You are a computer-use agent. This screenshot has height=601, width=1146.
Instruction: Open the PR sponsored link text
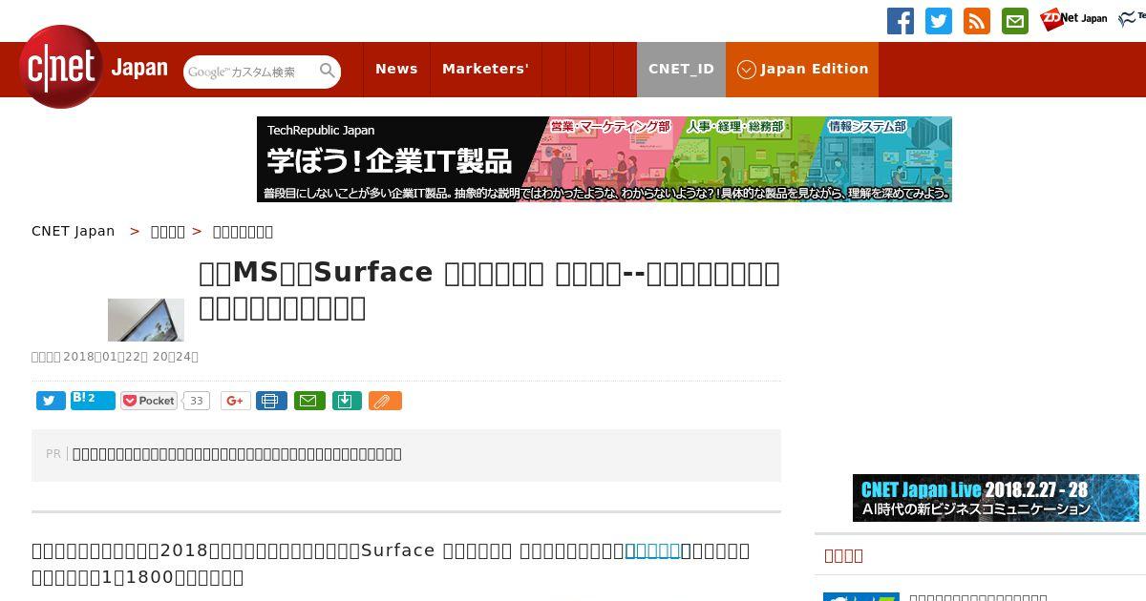pyautogui.click(x=237, y=454)
